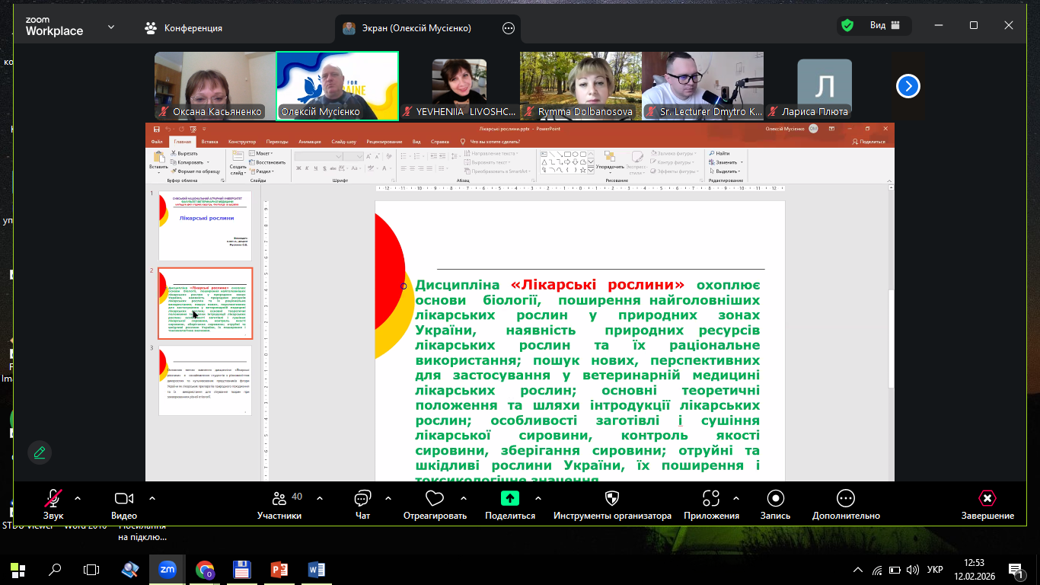Expand video options arrow next to Видео
Screen dimensions: 1040x585
pos(152,498)
